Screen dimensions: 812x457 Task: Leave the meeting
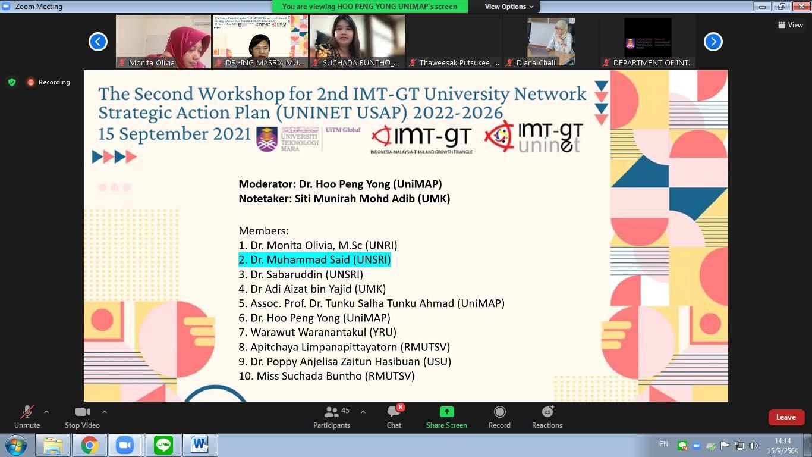pos(786,417)
